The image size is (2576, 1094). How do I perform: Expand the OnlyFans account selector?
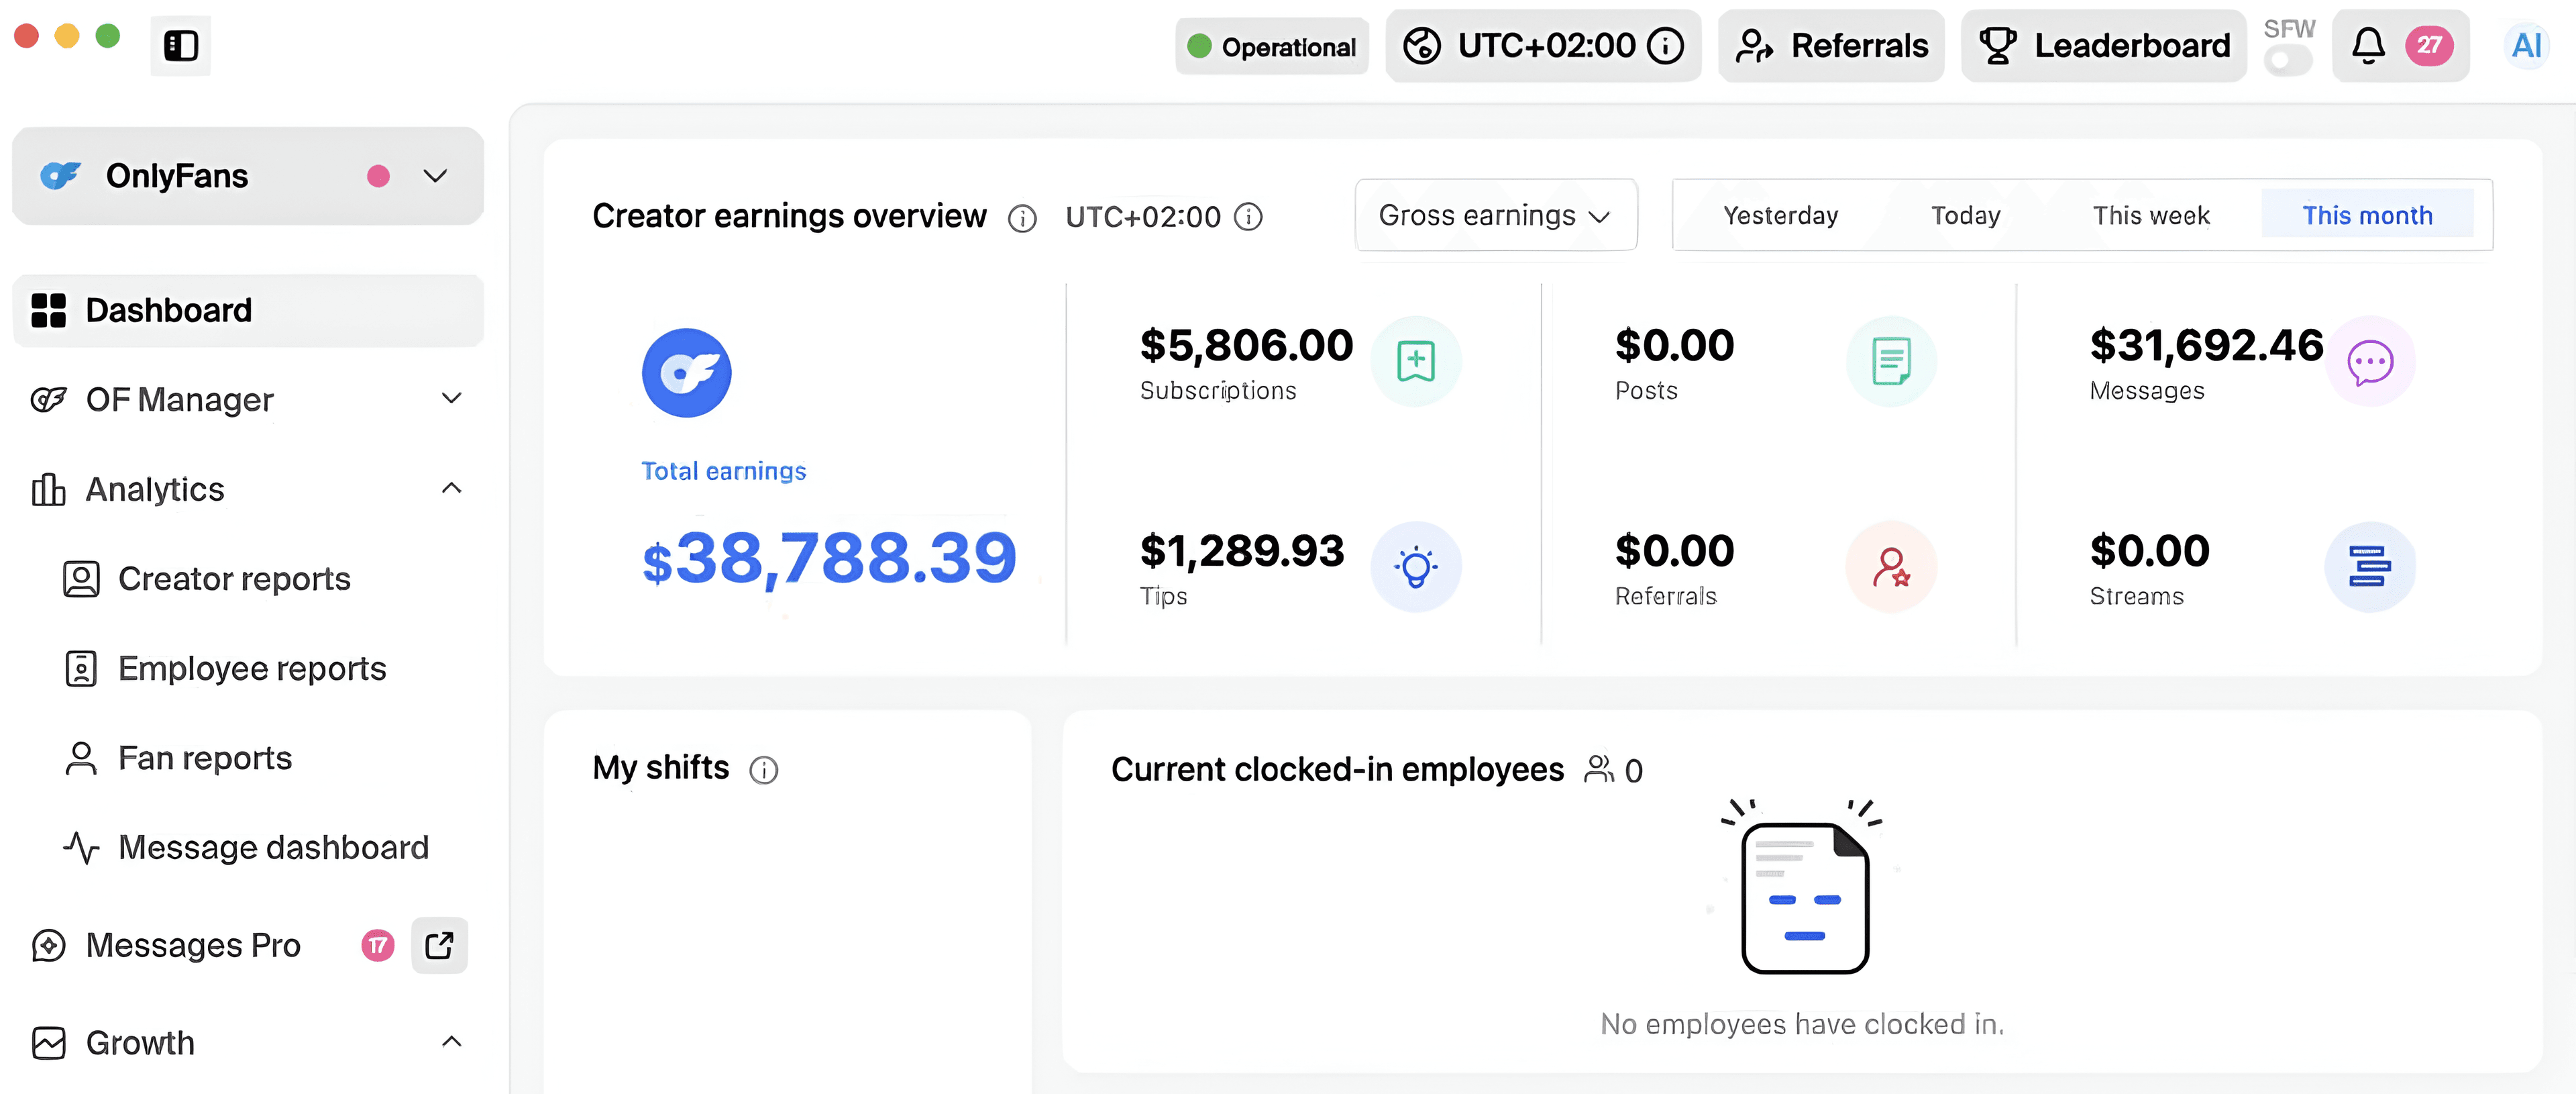pos(435,176)
